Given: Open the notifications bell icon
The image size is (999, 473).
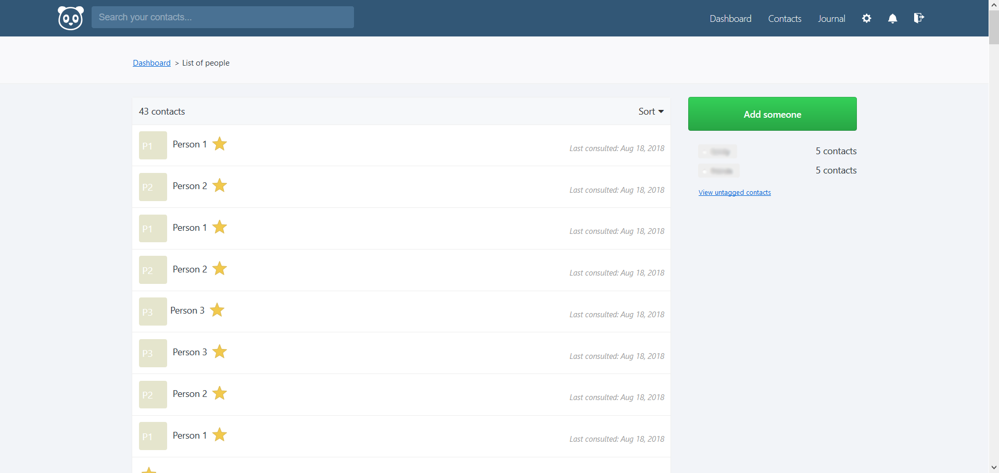Looking at the screenshot, I should pos(892,18).
